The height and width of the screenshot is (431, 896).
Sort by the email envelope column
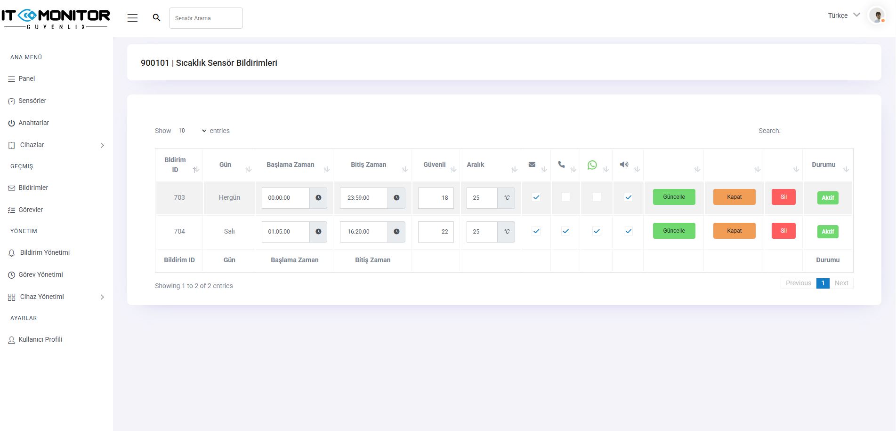[532, 165]
